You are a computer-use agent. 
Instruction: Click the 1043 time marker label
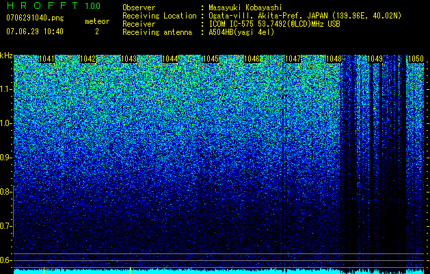(129, 59)
